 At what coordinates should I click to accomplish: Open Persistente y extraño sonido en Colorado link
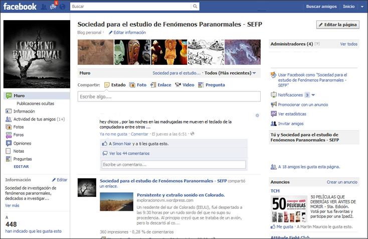[x=180, y=195]
